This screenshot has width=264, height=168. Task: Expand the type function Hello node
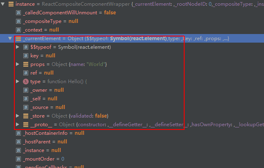coord(17,82)
